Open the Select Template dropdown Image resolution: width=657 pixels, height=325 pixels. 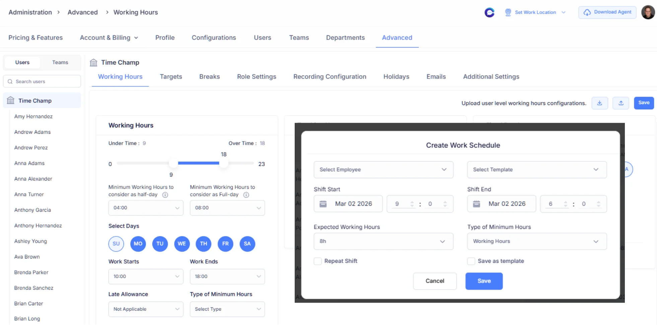pos(536,170)
